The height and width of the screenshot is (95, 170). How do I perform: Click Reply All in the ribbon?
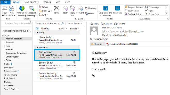pos(72,11)
